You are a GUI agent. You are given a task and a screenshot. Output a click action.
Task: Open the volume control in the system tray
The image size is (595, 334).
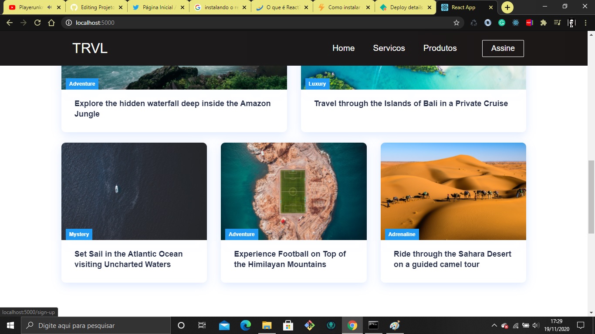[x=535, y=325]
